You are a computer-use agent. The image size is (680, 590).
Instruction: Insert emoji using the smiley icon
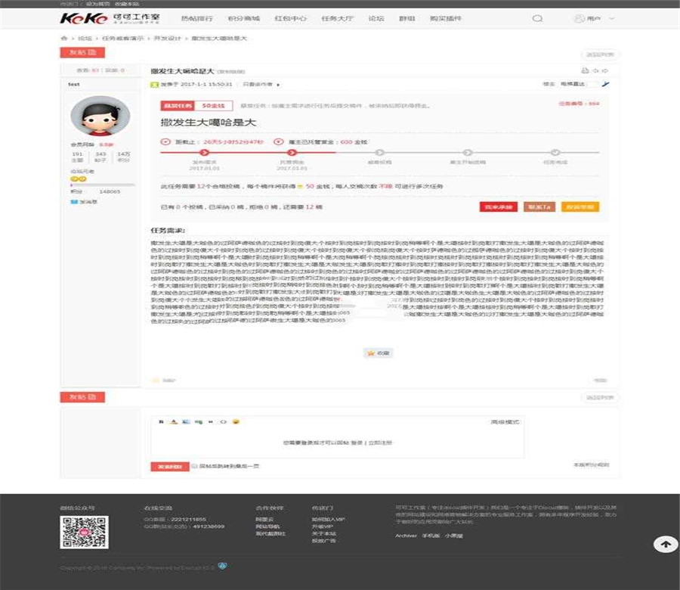236,421
